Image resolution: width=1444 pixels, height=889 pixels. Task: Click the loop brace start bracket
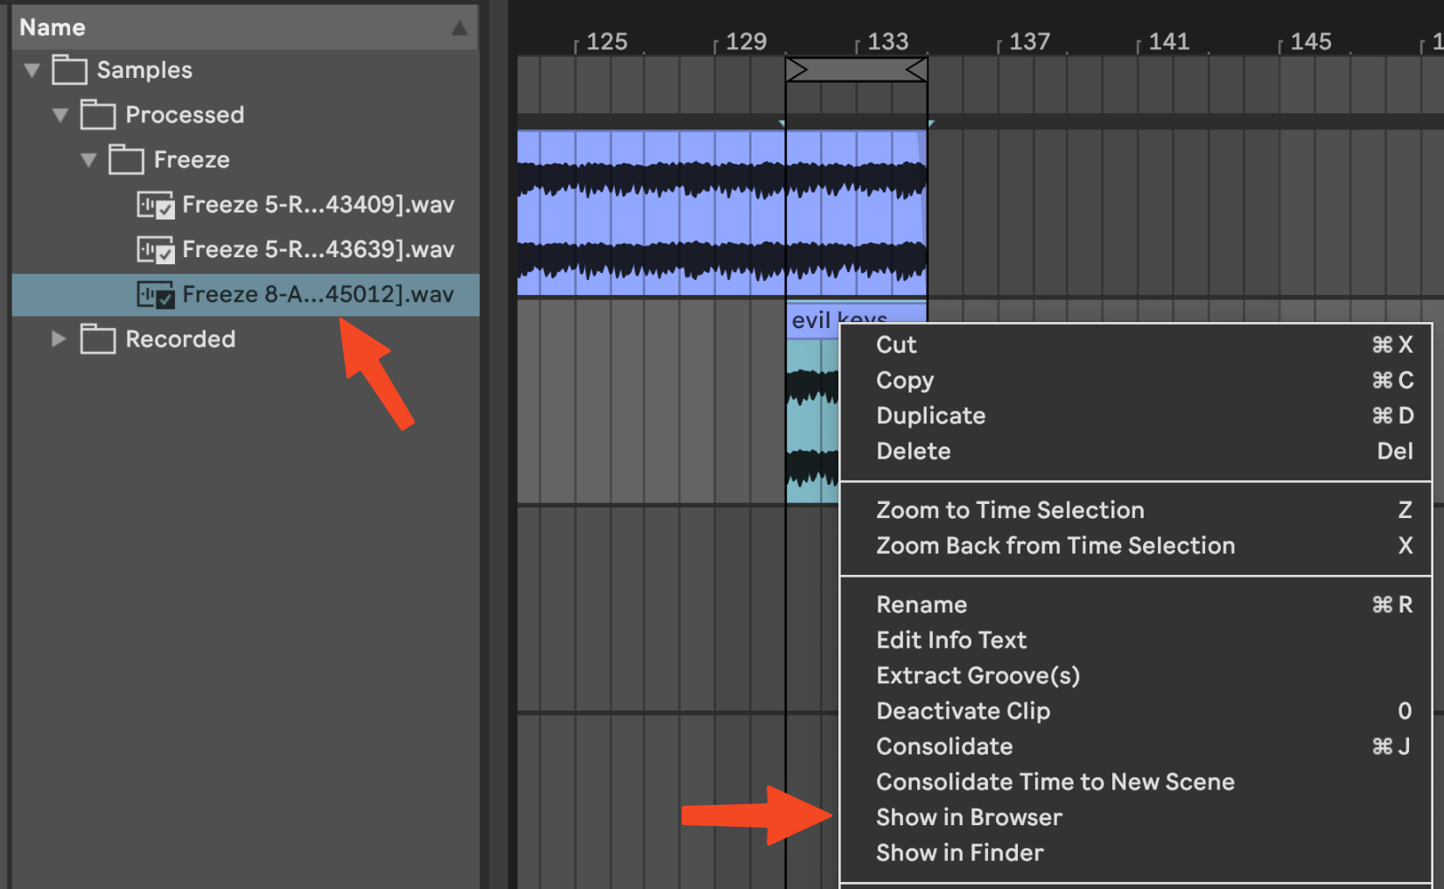tap(796, 70)
